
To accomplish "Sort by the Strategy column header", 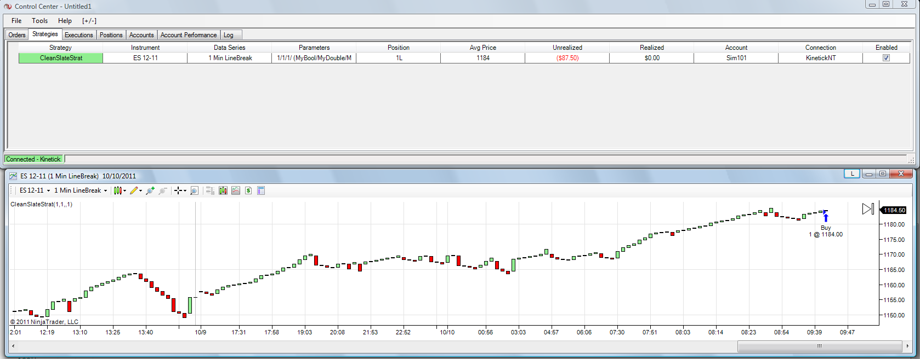I will [x=60, y=48].
